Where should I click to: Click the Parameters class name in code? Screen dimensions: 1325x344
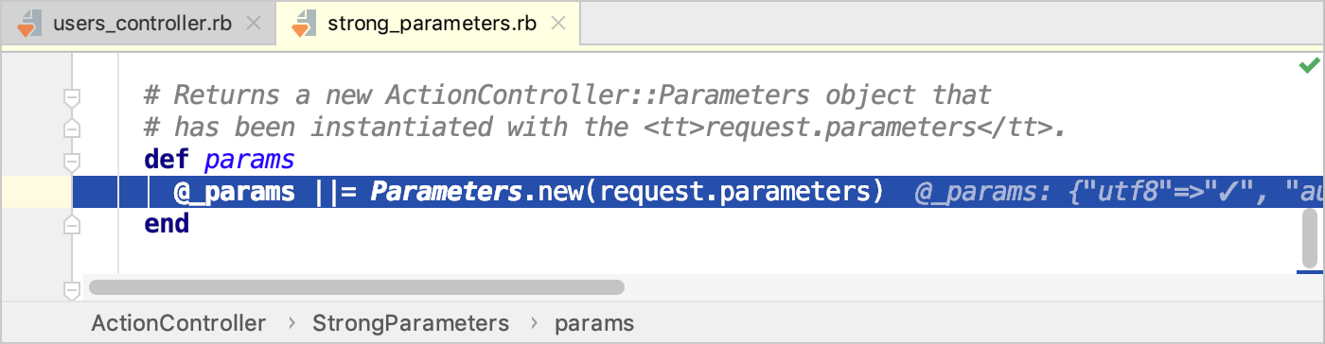click(447, 192)
